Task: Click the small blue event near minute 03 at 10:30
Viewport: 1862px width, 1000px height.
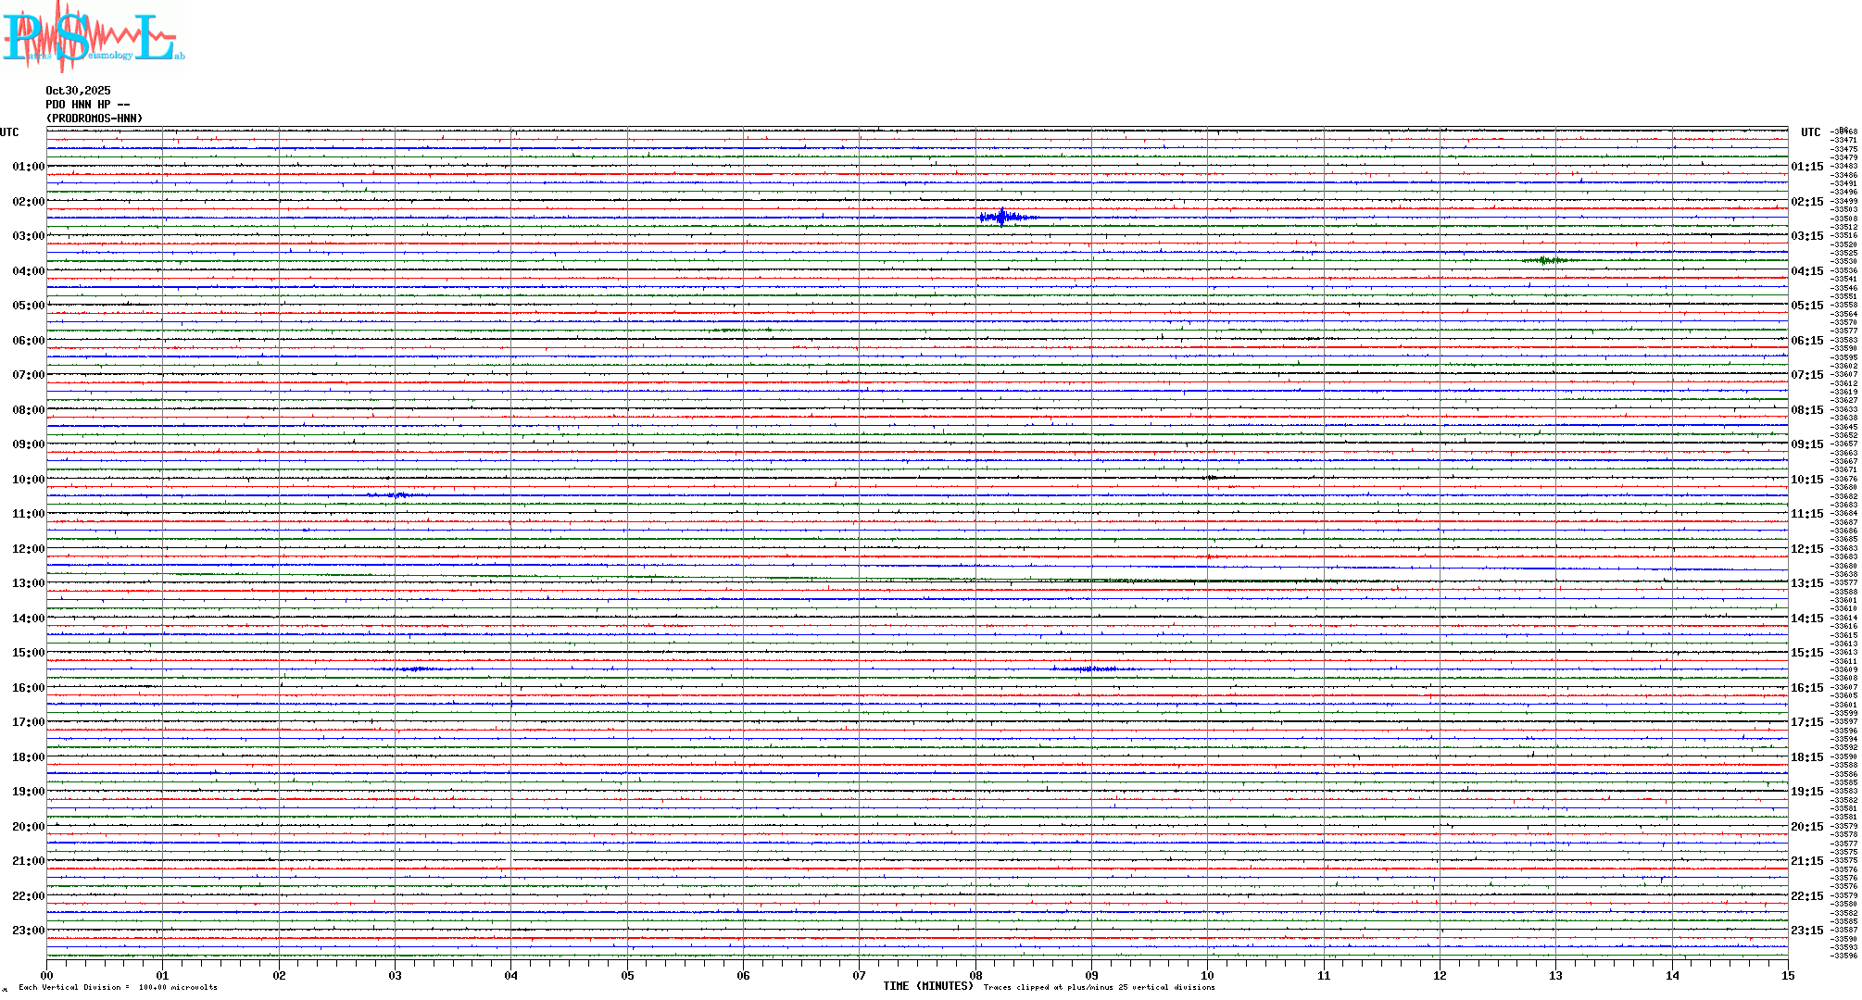Action: click(398, 495)
